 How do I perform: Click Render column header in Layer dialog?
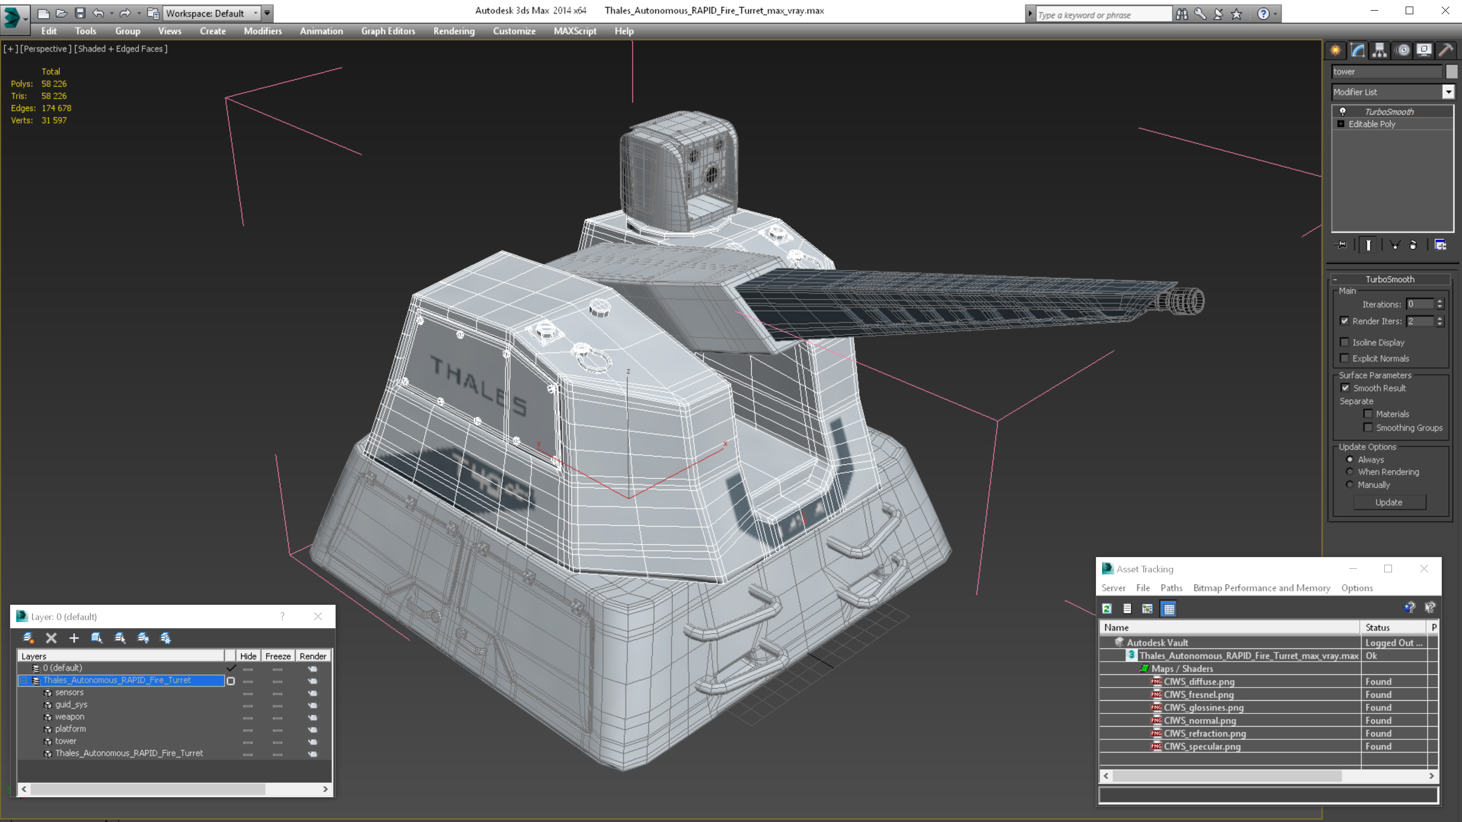click(x=313, y=657)
